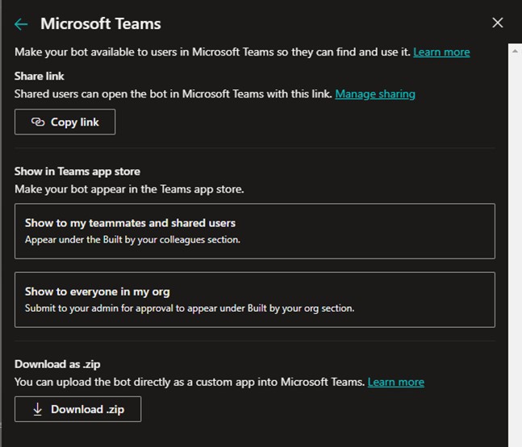Click the Microsoft Teams panel title

click(101, 24)
